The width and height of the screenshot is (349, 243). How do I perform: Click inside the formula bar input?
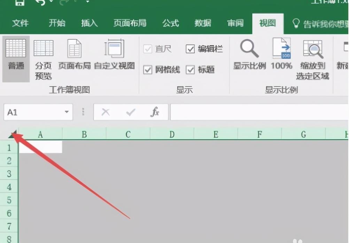259,112
